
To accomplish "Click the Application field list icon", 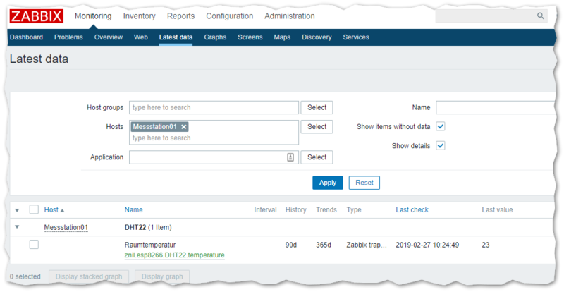I will pos(290,157).
